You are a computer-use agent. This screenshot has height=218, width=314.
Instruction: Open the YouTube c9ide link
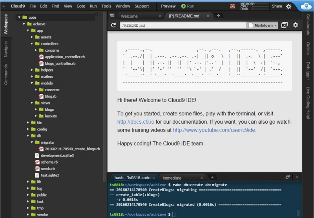click(214, 130)
